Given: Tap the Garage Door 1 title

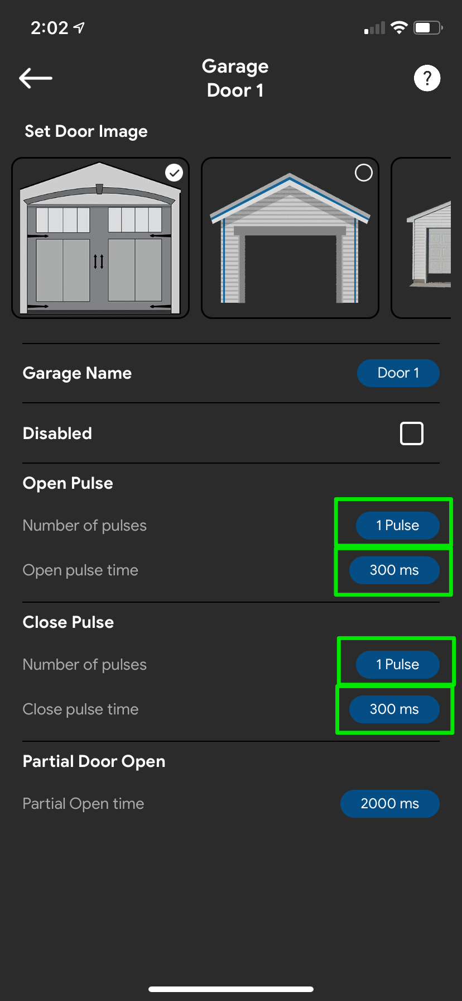Looking at the screenshot, I should pyautogui.click(x=235, y=78).
